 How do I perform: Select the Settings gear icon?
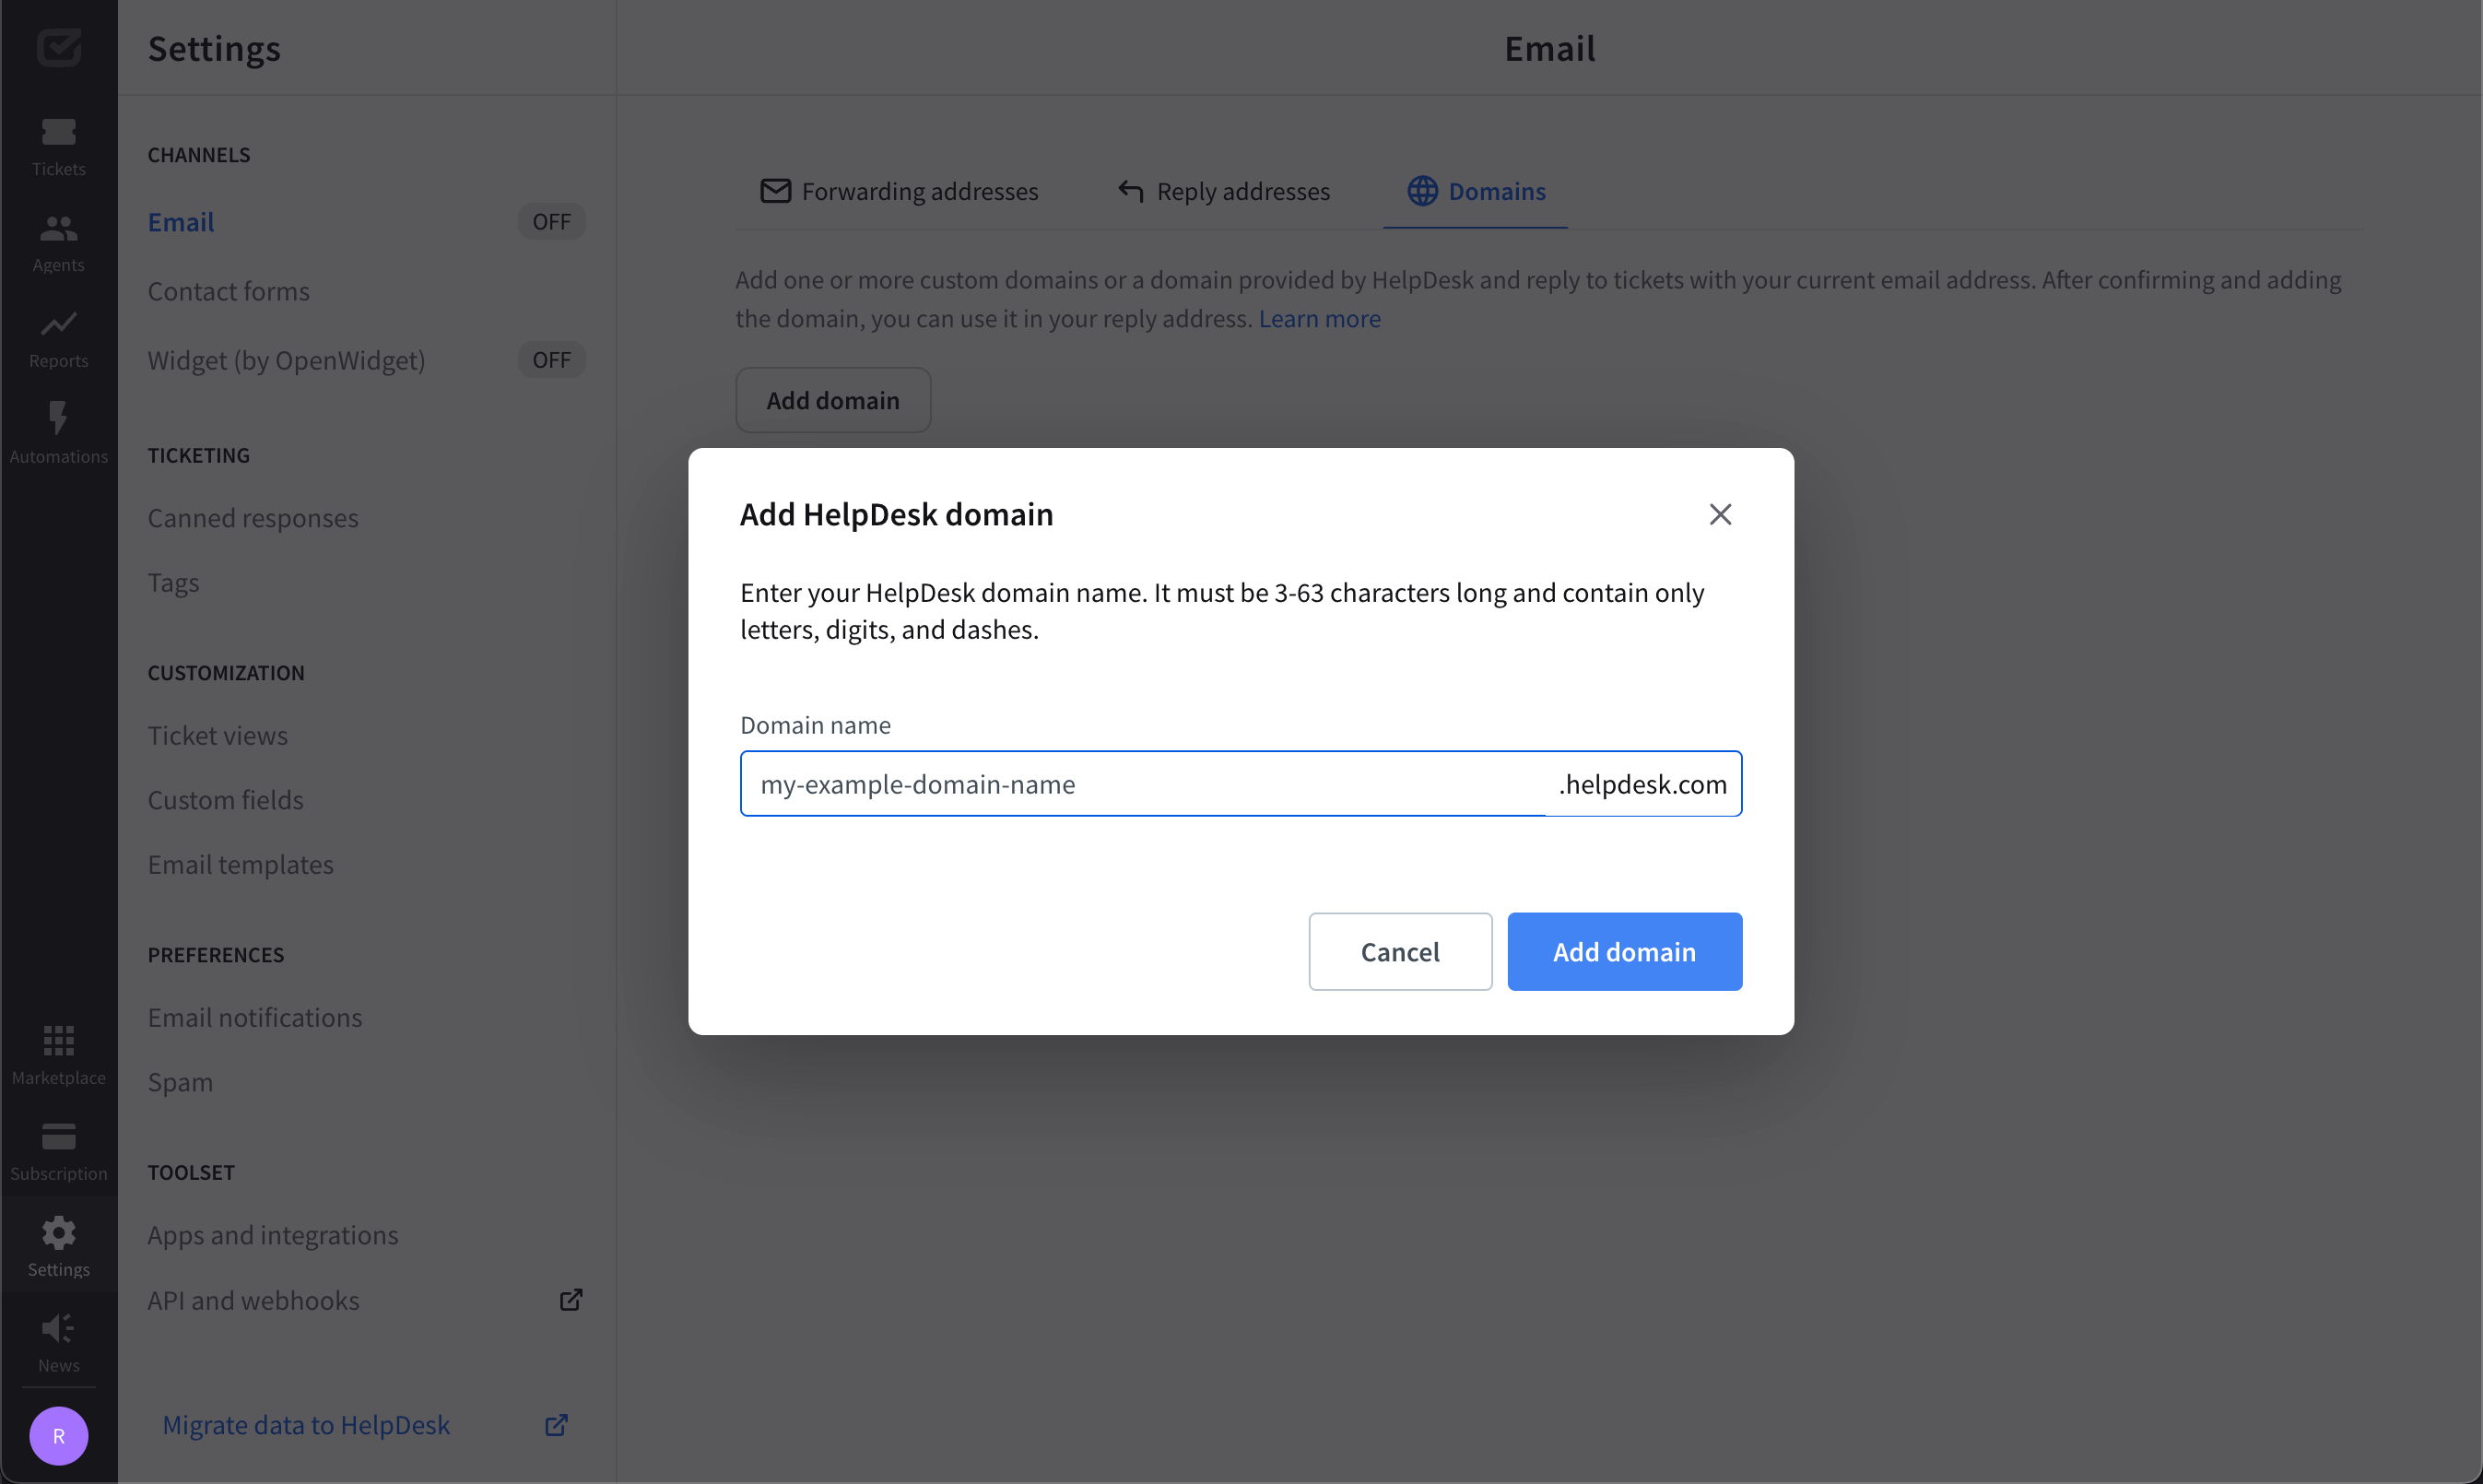[x=58, y=1233]
